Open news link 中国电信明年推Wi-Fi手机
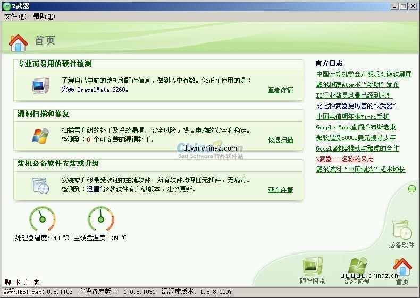The height and width of the screenshot is (298, 420). pos(353,117)
